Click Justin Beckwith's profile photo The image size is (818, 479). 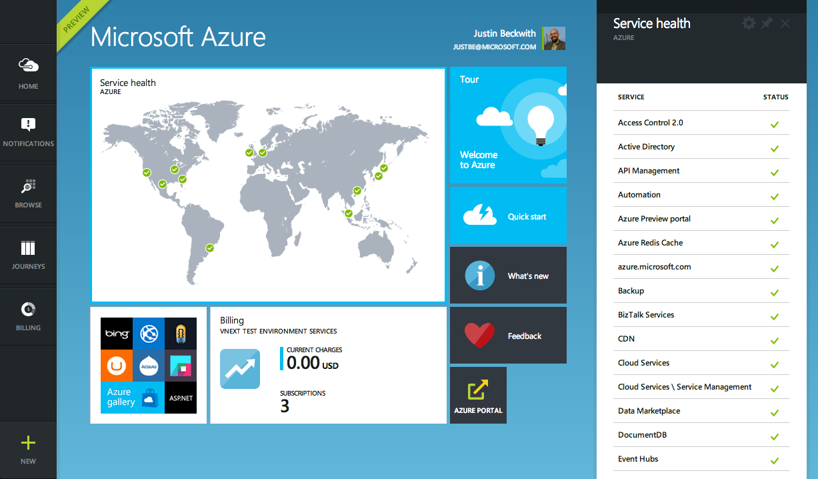coord(554,38)
